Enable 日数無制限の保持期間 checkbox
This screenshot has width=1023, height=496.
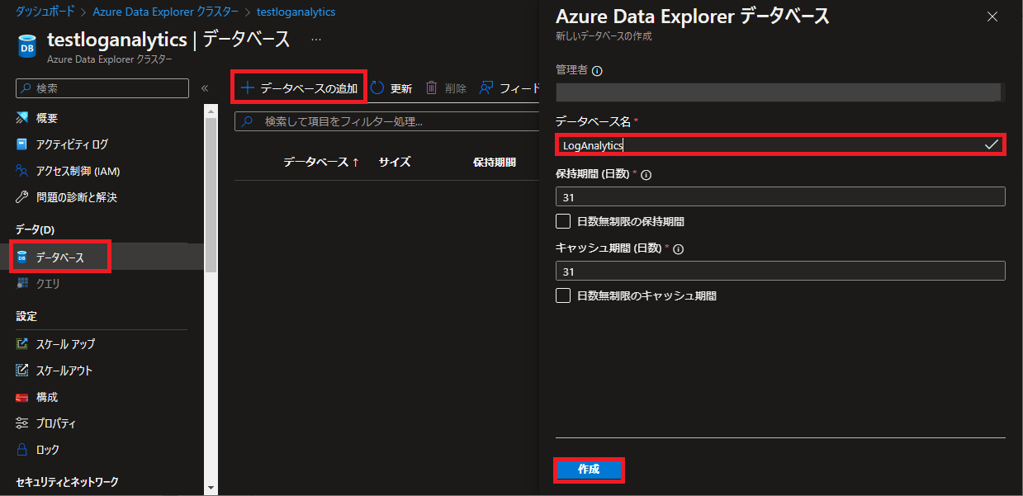(x=563, y=221)
